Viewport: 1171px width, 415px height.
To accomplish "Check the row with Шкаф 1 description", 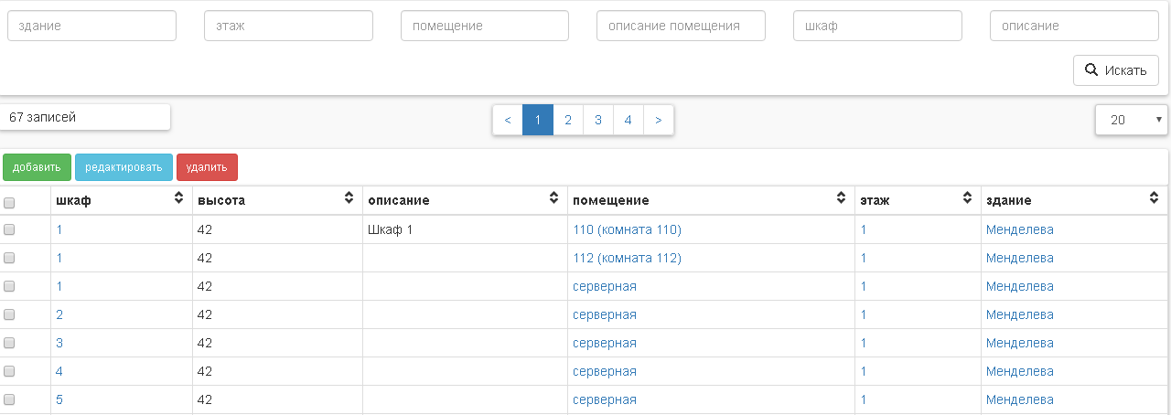I will pyautogui.click(x=9, y=230).
